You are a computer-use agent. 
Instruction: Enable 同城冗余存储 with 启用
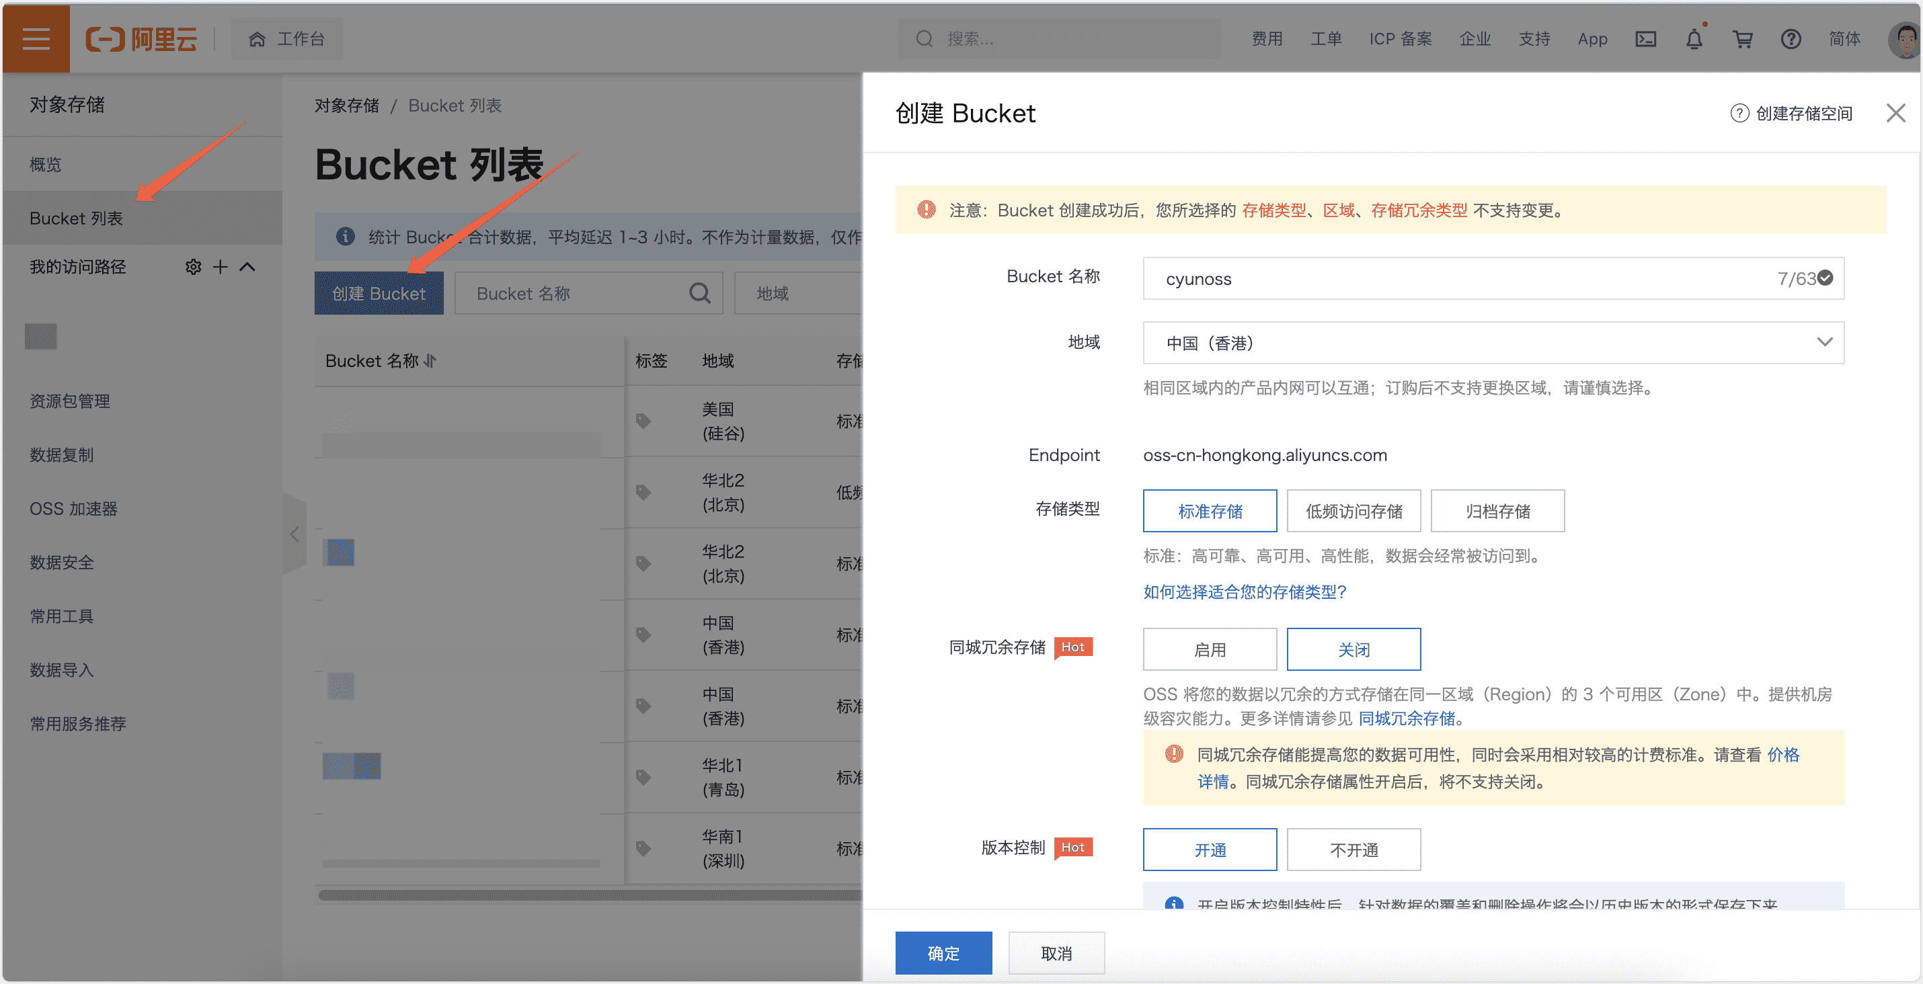[1210, 650]
